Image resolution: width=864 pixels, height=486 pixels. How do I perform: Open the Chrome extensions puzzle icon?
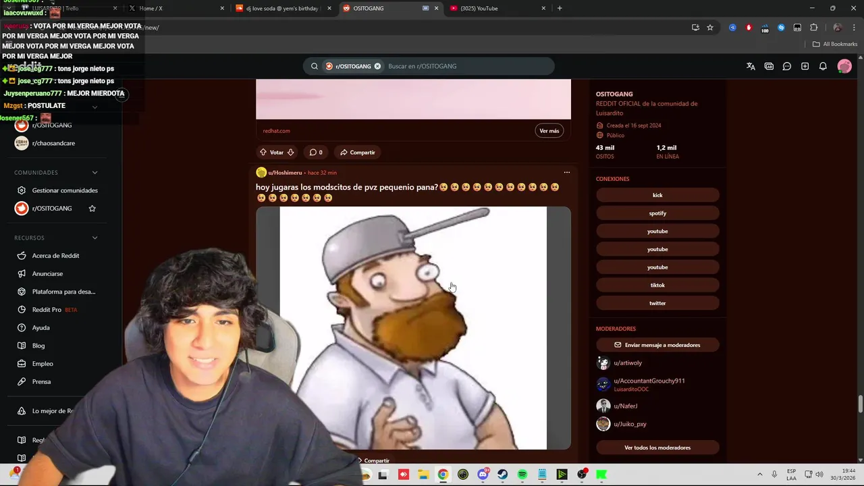(x=813, y=28)
